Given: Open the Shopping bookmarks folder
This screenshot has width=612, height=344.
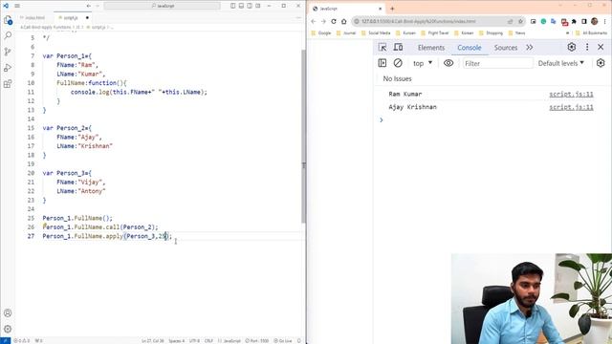Looking at the screenshot, I should [x=491, y=33].
